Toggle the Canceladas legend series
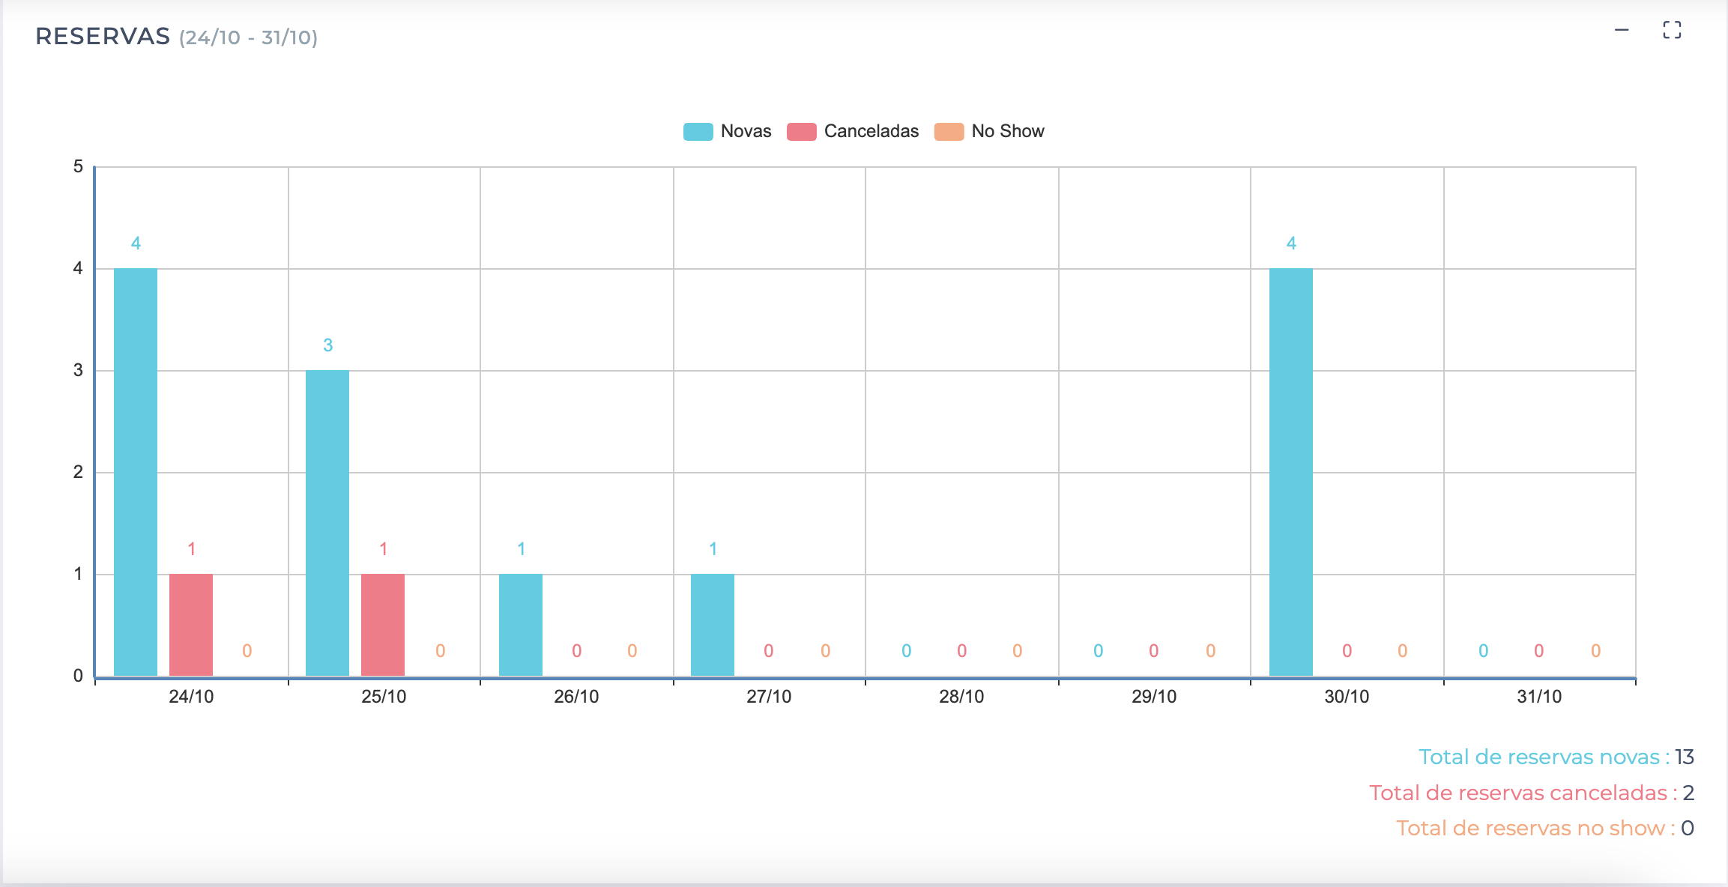The image size is (1728, 887). (871, 131)
